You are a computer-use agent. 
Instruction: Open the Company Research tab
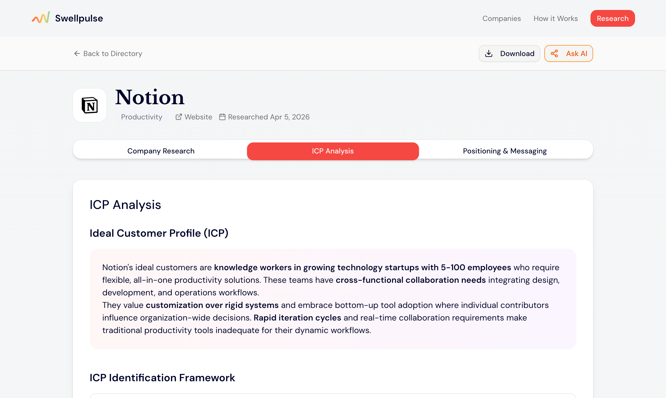[x=160, y=151]
